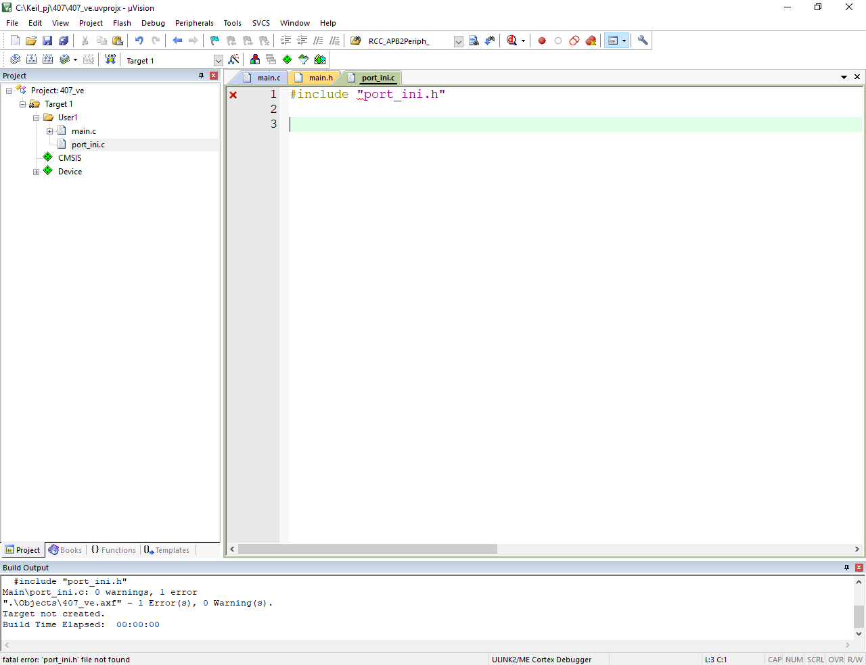Rebuild all target files icon

pyautogui.click(x=47, y=59)
